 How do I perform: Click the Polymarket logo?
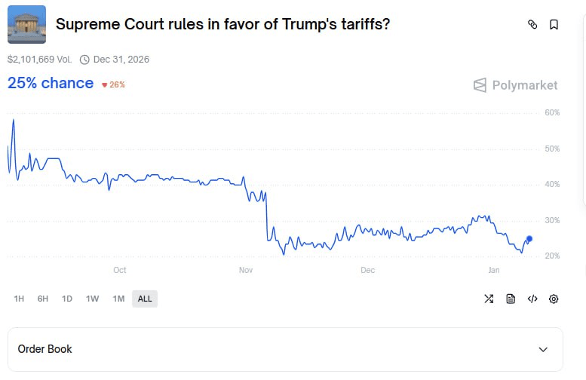(x=516, y=85)
